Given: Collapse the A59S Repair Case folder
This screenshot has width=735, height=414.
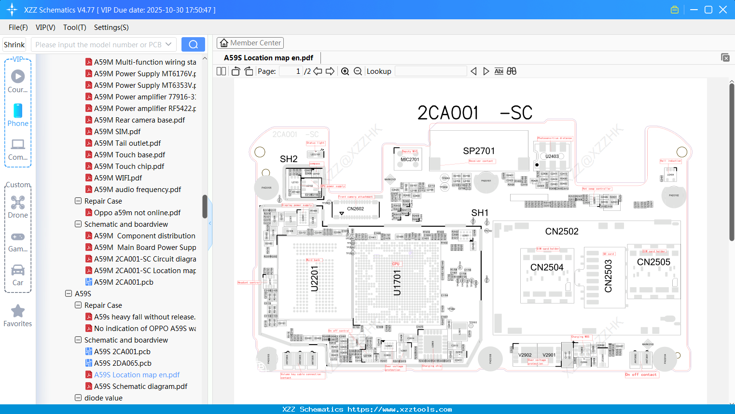Looking at the screenshot, I should (x=78, y=305).
